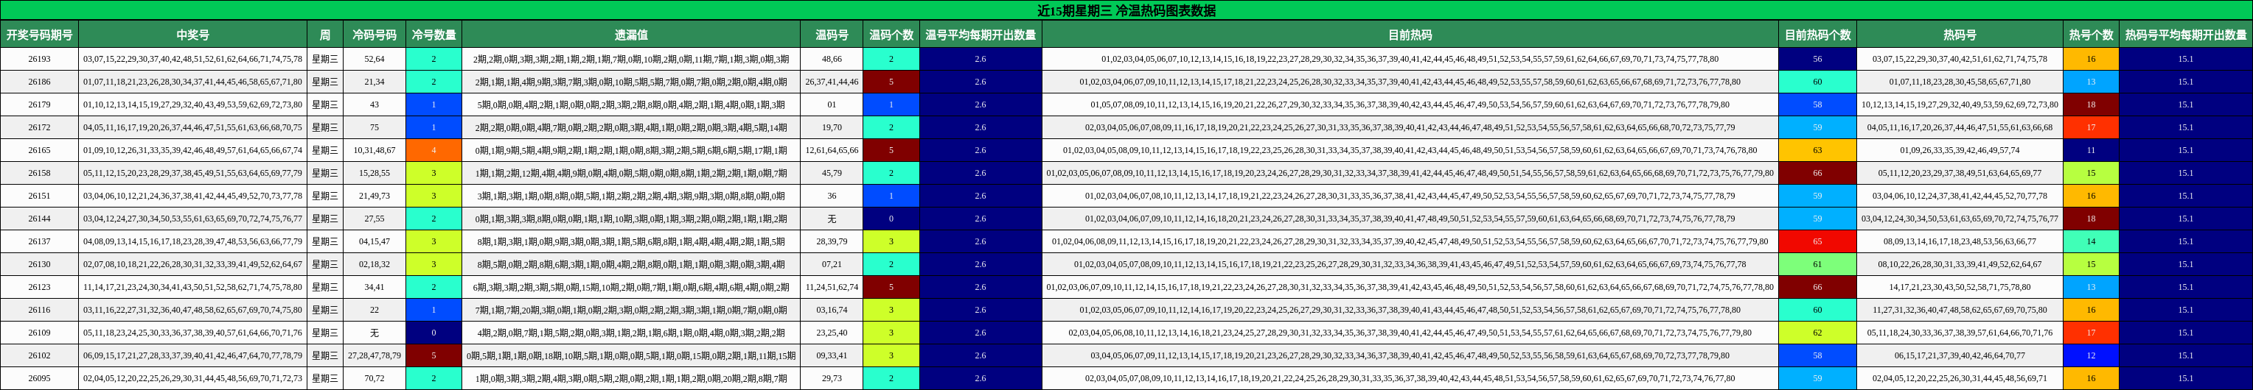The width and height of the screenshot is (2253, 390).
Task: Click winning numbers cell starting 03,07,15,22,29
Action: [x=192, y=60]
